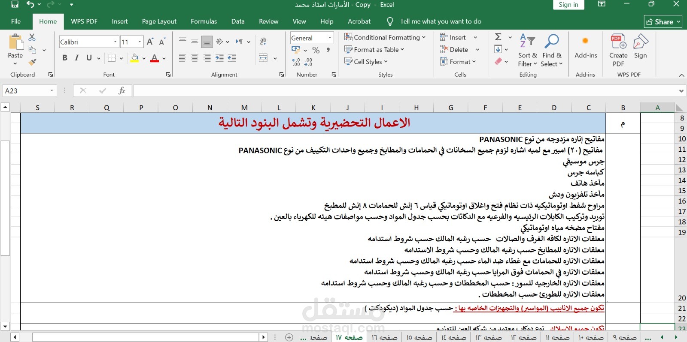The height and width of the screenshot is (342, 687).
Task: Open the fill color dropdown arrow
Action: 143,58
